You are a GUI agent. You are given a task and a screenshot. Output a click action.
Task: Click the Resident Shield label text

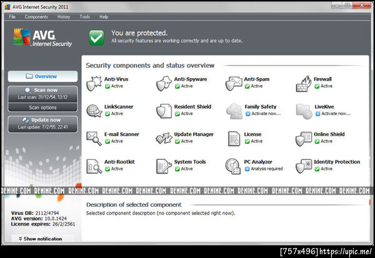pos(192,107)
